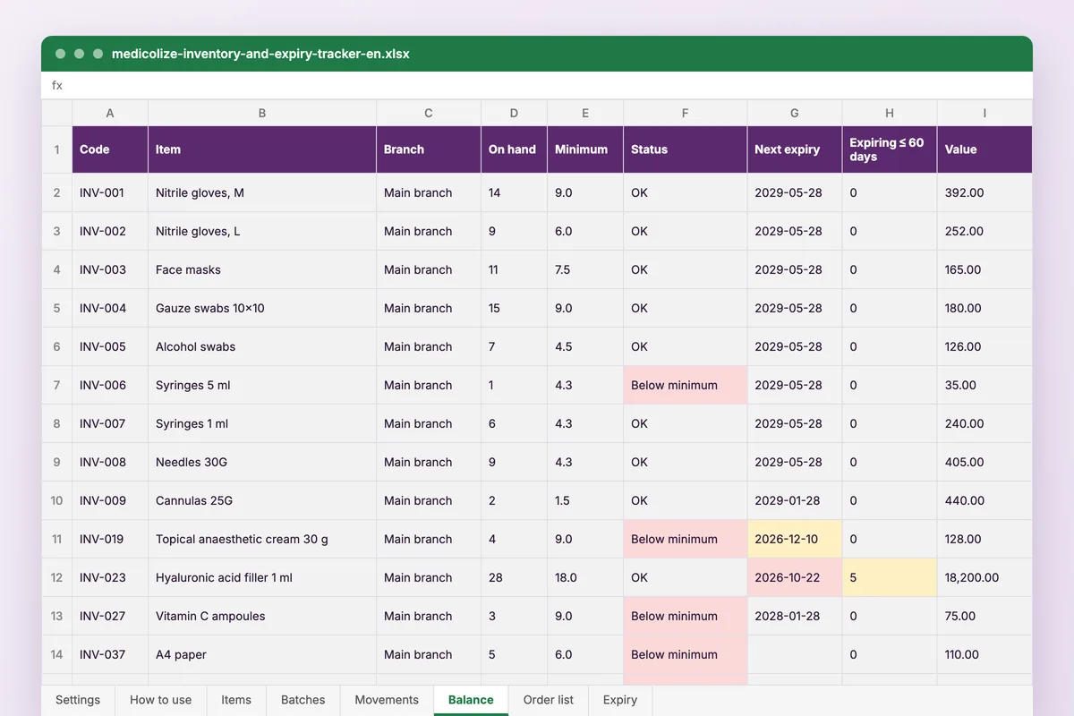The height and width of the screenshot is (716, 1074).
Task: Select the Syringes 1 ml cell
Action: pyautogui.click(x=262, y=423)
